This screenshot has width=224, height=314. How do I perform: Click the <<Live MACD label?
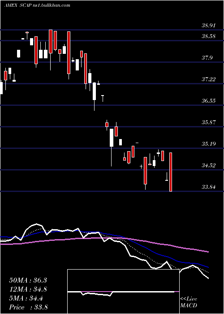coord(189,302)
